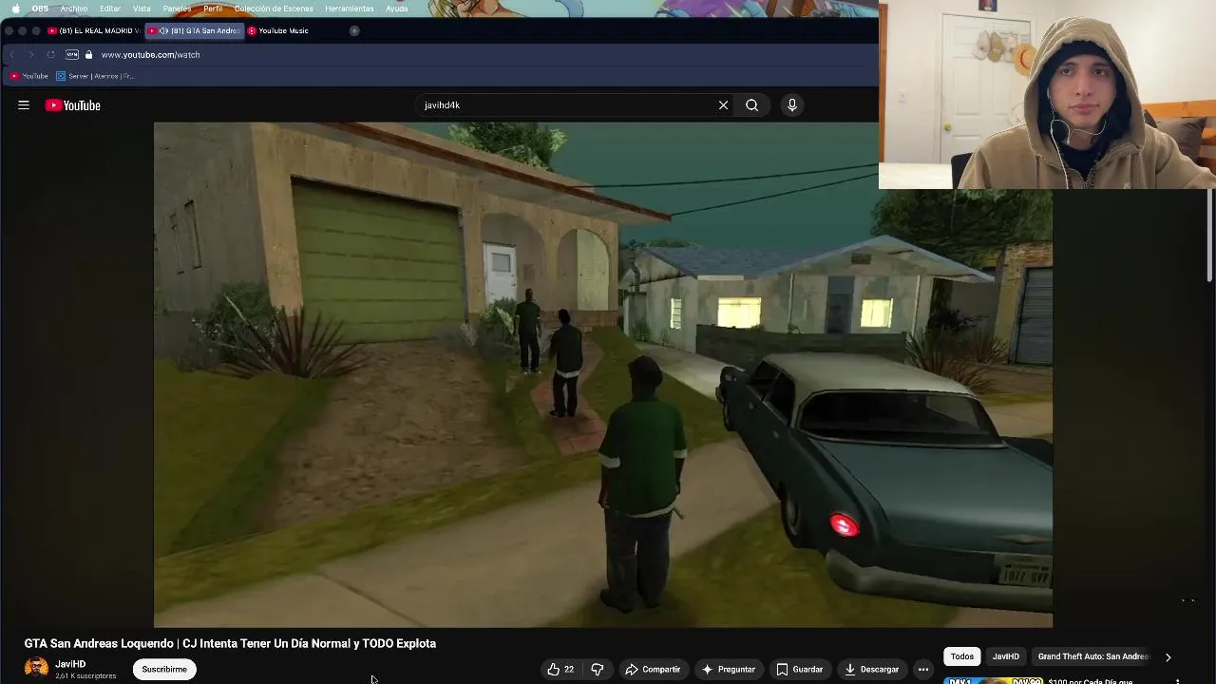The height and width of the screenshot is (684, 1216).
Task: View site security lock icon
Action: [88, 55]
